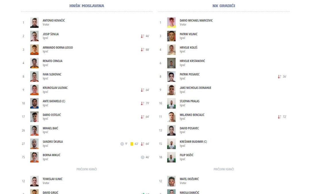The image size is (310, 194).
Task: Open HNŠK Moslavina team heading
Action: [x=87, y=6]
